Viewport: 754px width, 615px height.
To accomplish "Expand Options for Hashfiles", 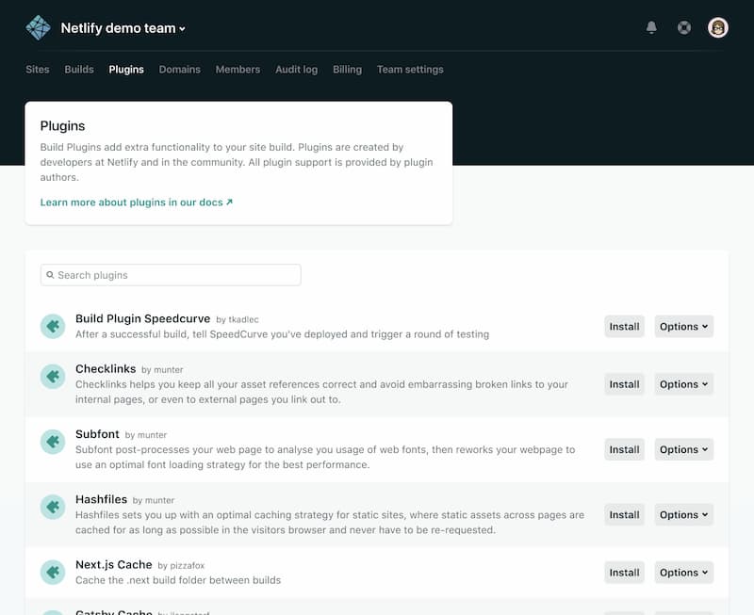I will coord(683,514).
